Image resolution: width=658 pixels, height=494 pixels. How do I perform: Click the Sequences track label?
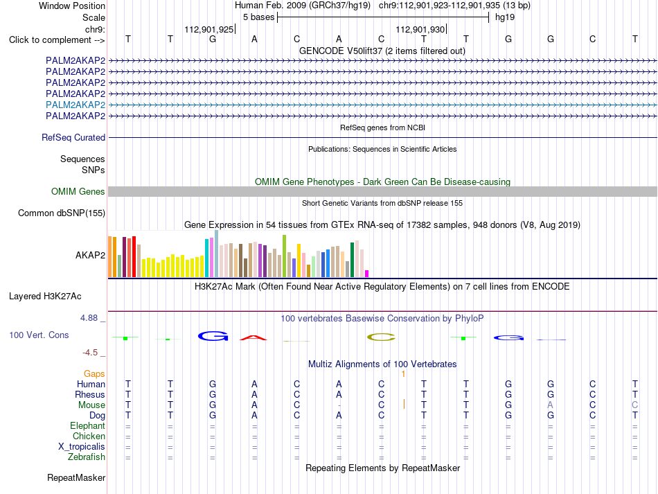[x=82, y=159]
